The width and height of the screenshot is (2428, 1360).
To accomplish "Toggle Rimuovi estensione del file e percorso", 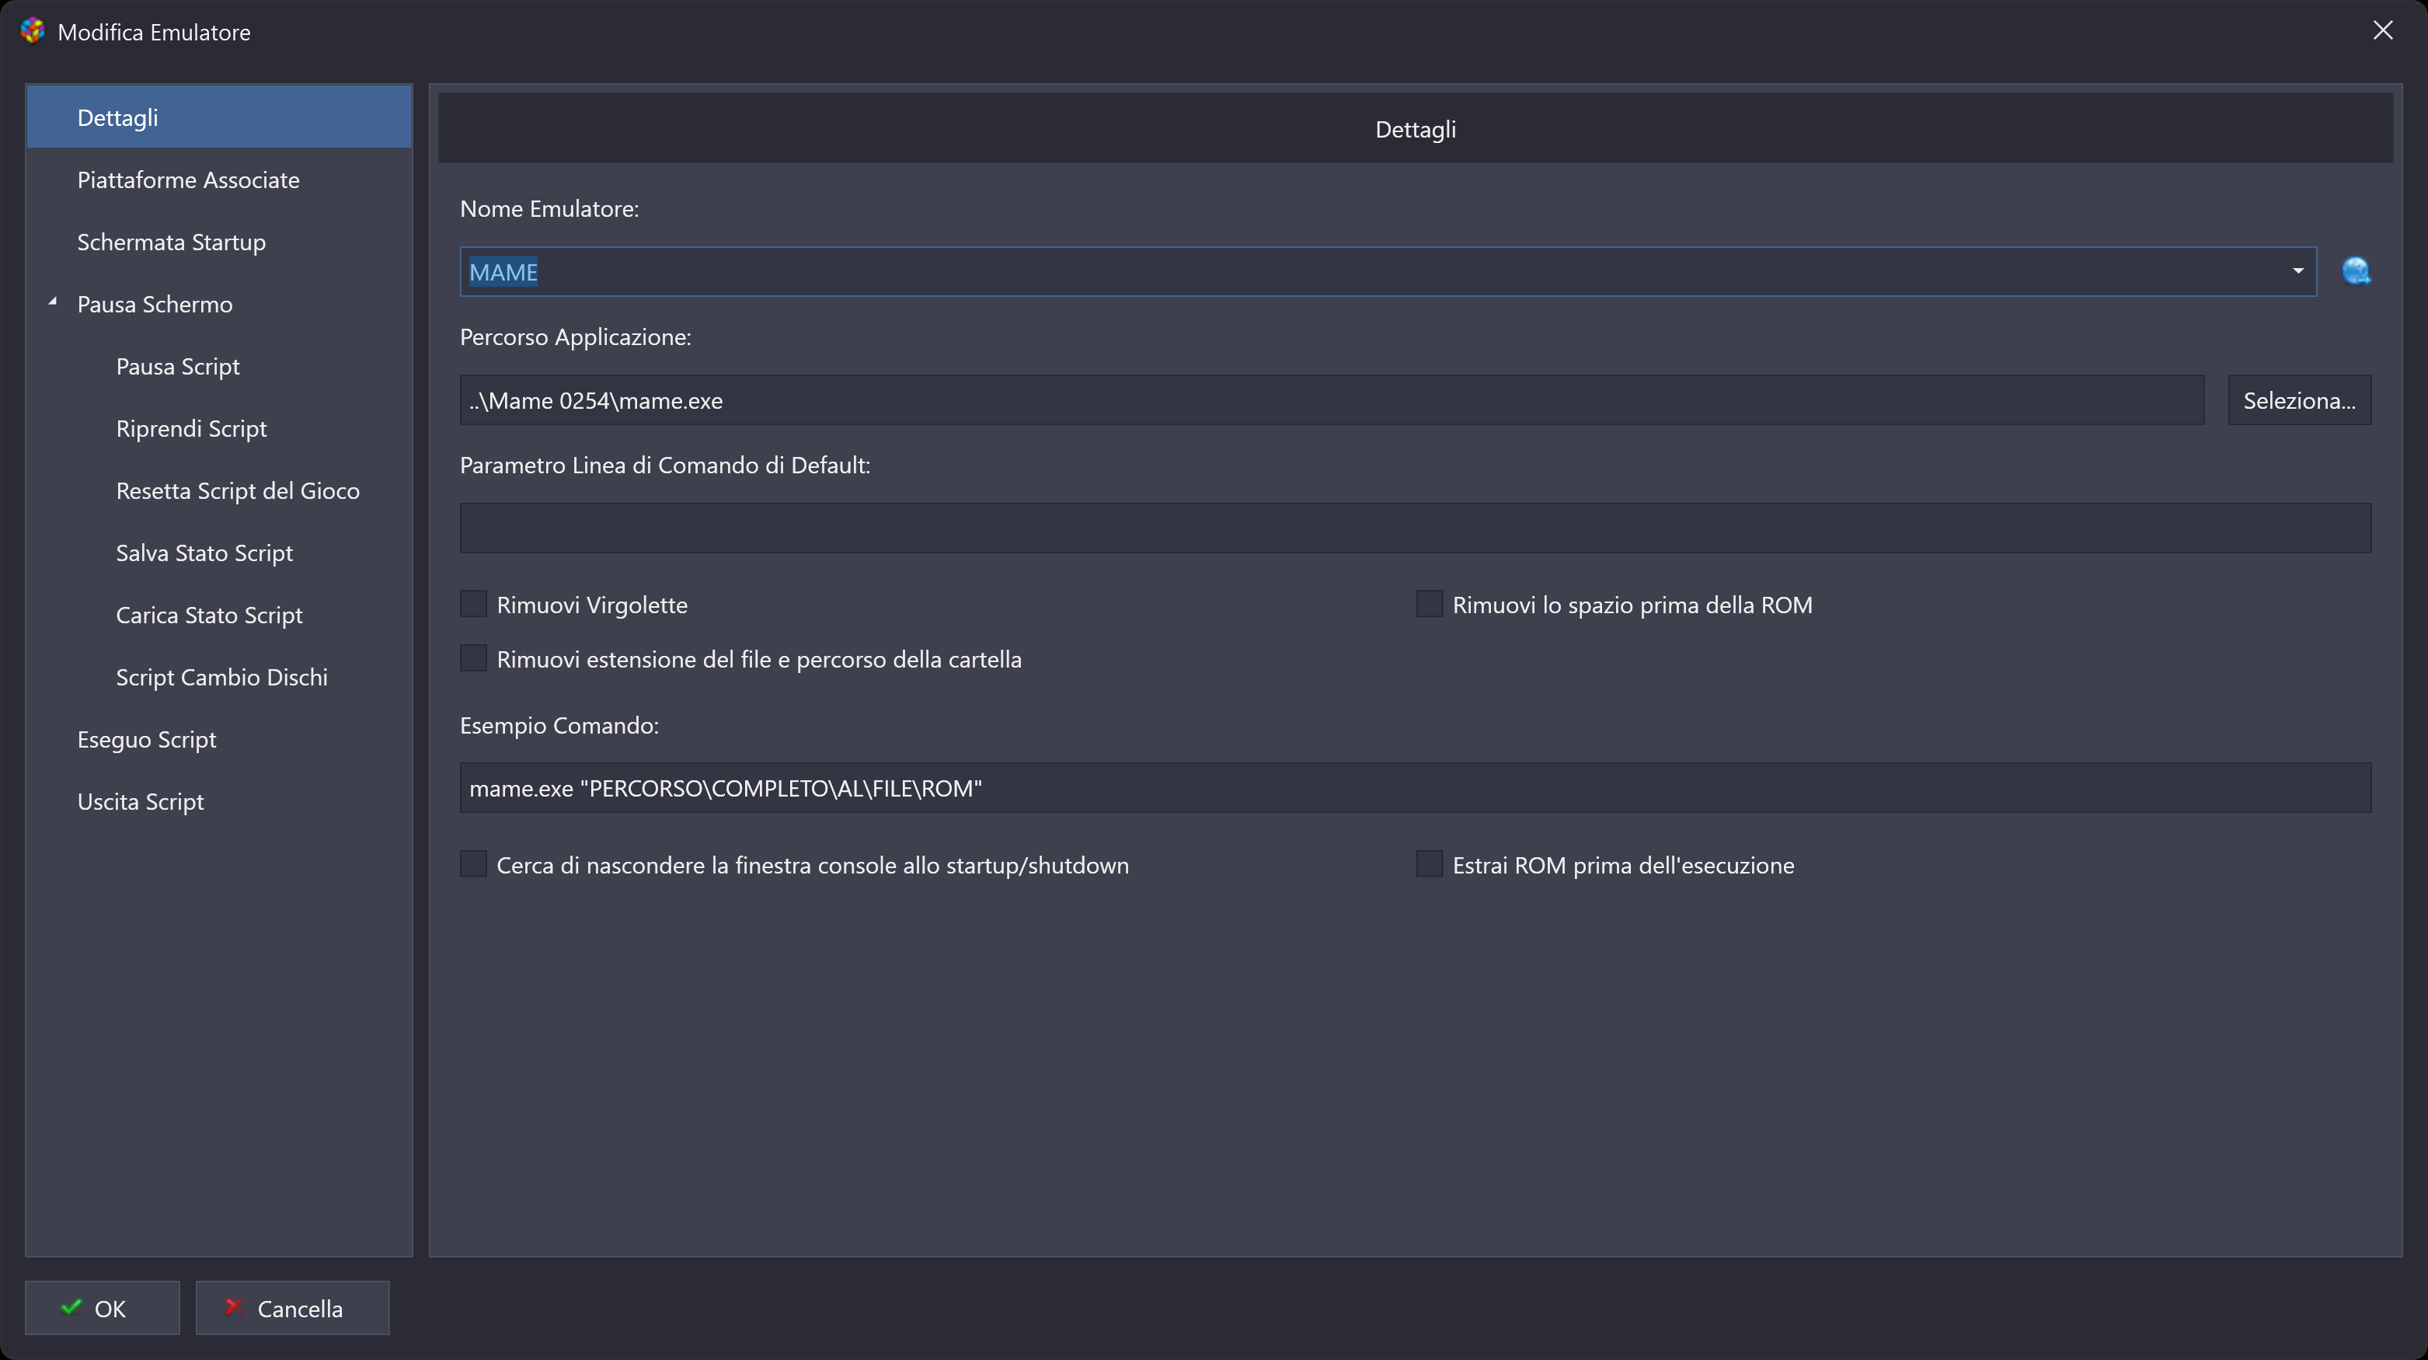I will point(473,658).
